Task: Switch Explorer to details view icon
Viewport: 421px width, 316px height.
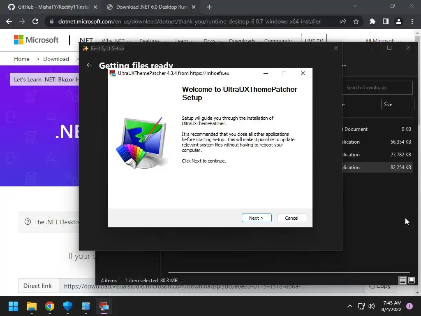Action: [x=403, y=281]
